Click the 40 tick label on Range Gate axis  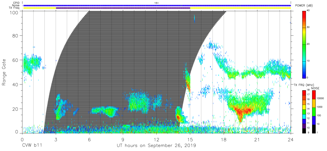tap(16, 85)
